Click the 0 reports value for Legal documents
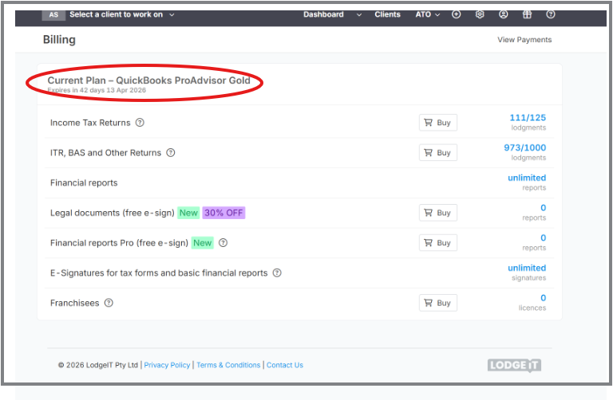Image resolution: width=613 pixels, height=400 pixels. pos(543,208)
